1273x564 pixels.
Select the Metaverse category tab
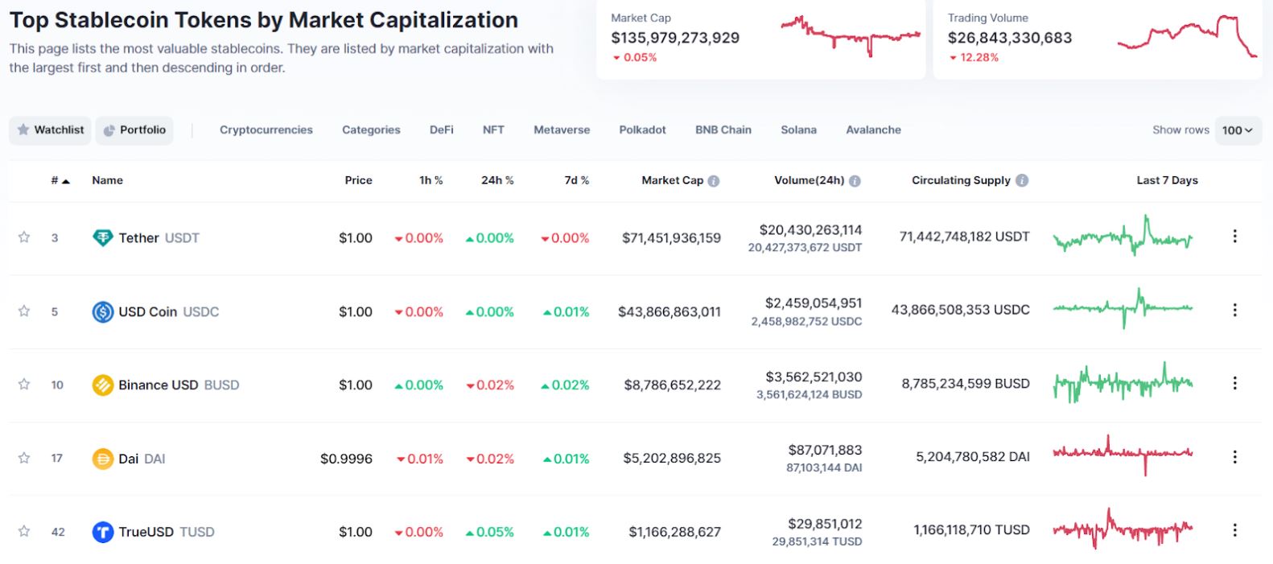pos(562,130)
